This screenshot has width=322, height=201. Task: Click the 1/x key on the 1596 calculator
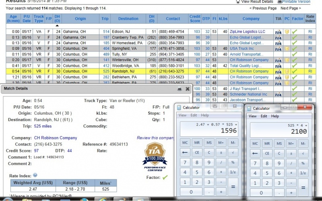[x=233, y=172]
